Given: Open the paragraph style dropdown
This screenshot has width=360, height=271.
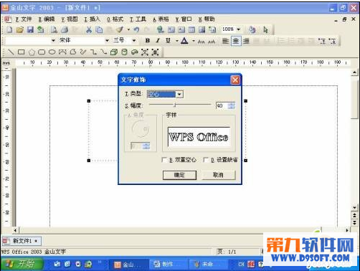Looking at the screenshot, I should [x=53, y=40].
